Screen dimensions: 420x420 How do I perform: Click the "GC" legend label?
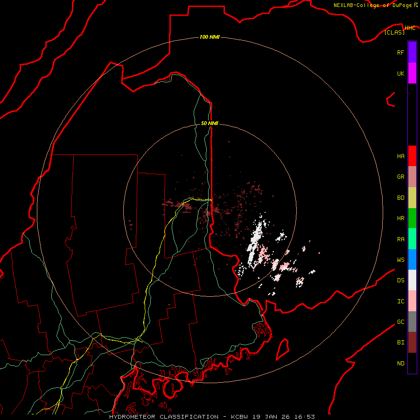[x=400, y=322]
